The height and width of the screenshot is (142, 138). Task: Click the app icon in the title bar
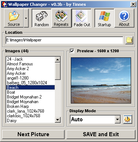(x=5, y=4)
